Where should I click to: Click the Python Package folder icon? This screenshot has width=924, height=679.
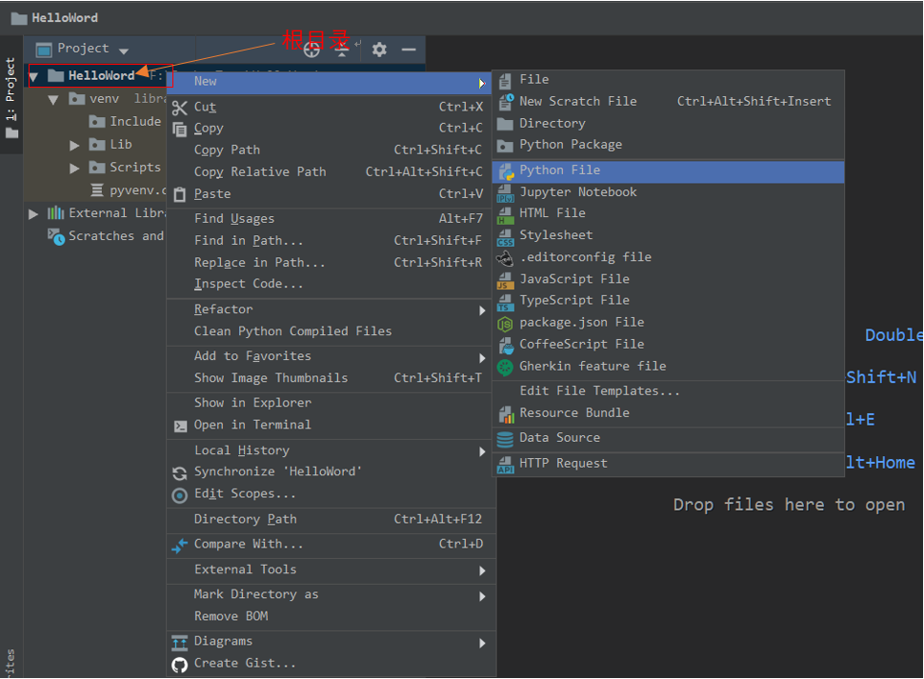[x=506, y=146]
